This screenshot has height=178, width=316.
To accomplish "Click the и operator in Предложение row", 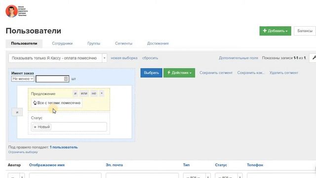I will (76, 93).
